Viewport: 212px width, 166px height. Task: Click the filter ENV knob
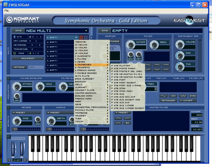(131, 54)
